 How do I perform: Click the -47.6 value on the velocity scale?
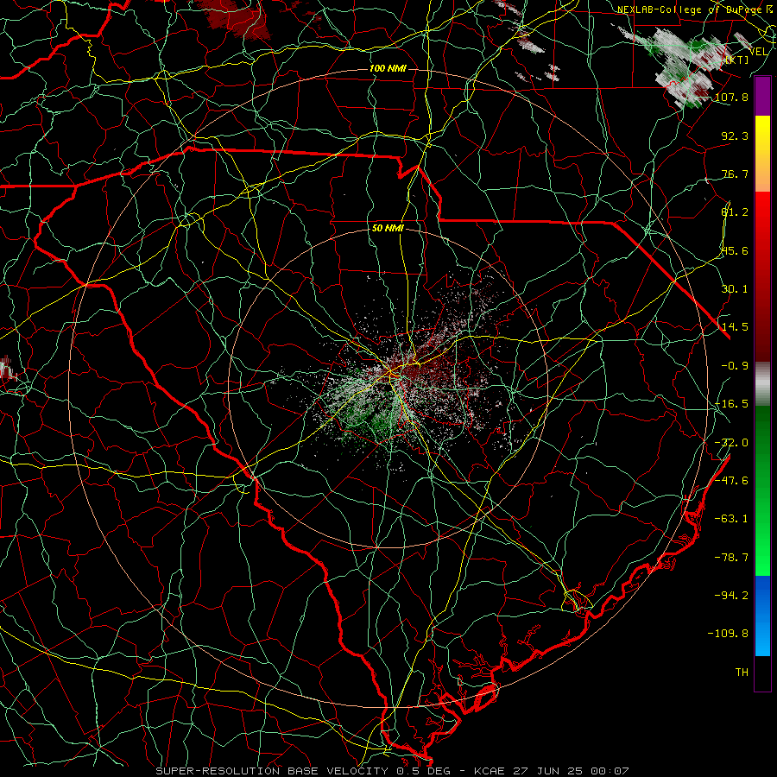(x=731, y=481)
